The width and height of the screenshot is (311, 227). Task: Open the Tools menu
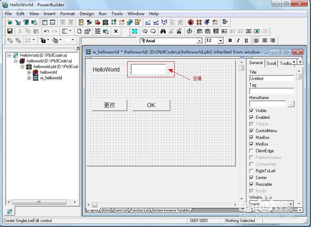117,14
